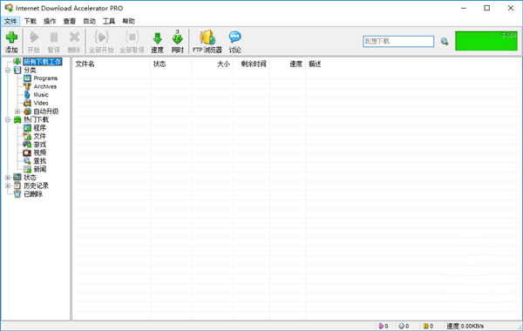
Task: Select 视频 (Videos) under 热门下载
Action: pyautogui.click(x=40, y=152)
